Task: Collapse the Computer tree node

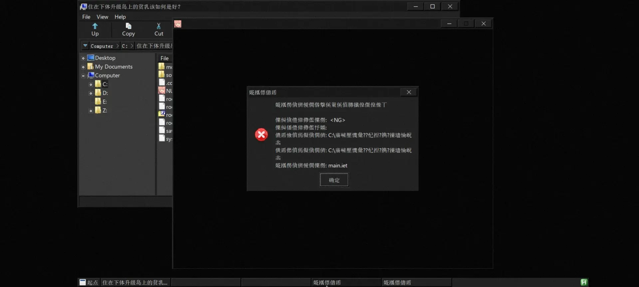Action: tap(83, 76)
